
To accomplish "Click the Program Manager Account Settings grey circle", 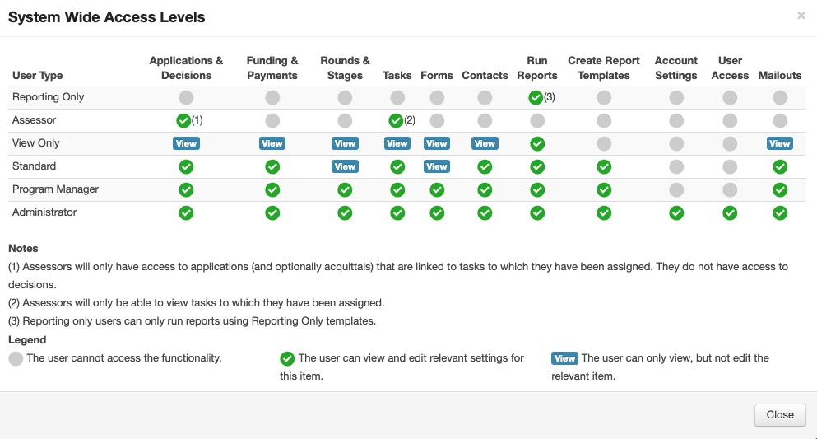I will pyautogui.click(x=676, y=189).
